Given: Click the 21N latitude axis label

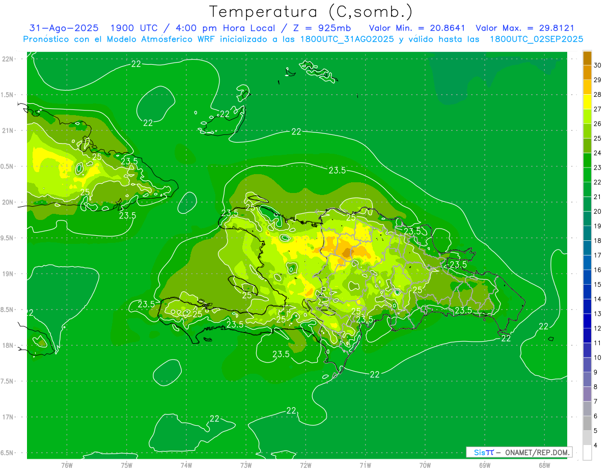Looking at the screenshot, I should (8, 130).
